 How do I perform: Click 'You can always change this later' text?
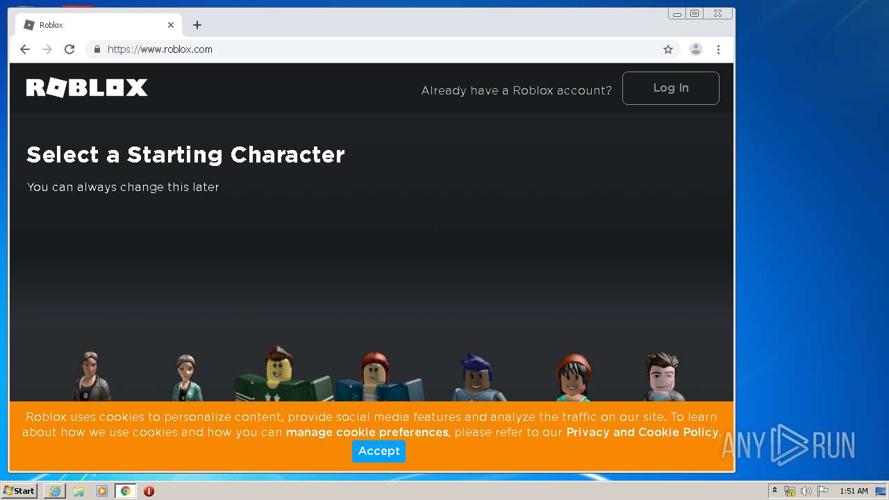click(123, 187)
